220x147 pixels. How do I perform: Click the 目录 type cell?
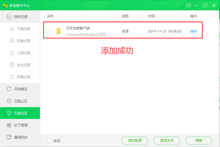pos(125,31)
